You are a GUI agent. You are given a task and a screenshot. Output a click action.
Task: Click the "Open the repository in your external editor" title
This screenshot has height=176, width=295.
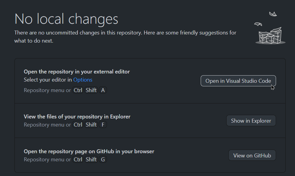click(77, 72)
